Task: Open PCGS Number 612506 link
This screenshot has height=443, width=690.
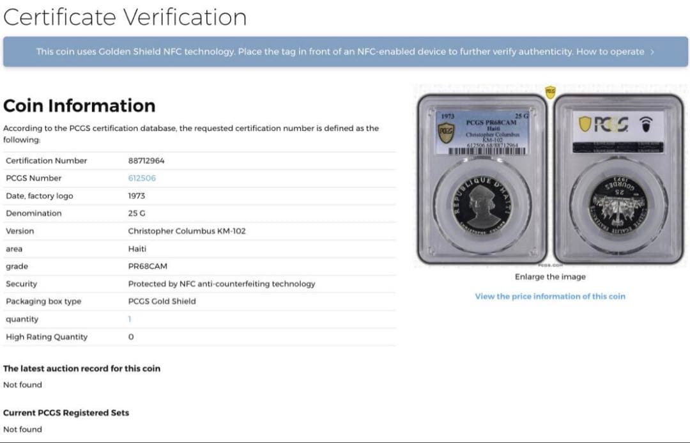Action: pyautogui.click(x=142, y=178)
